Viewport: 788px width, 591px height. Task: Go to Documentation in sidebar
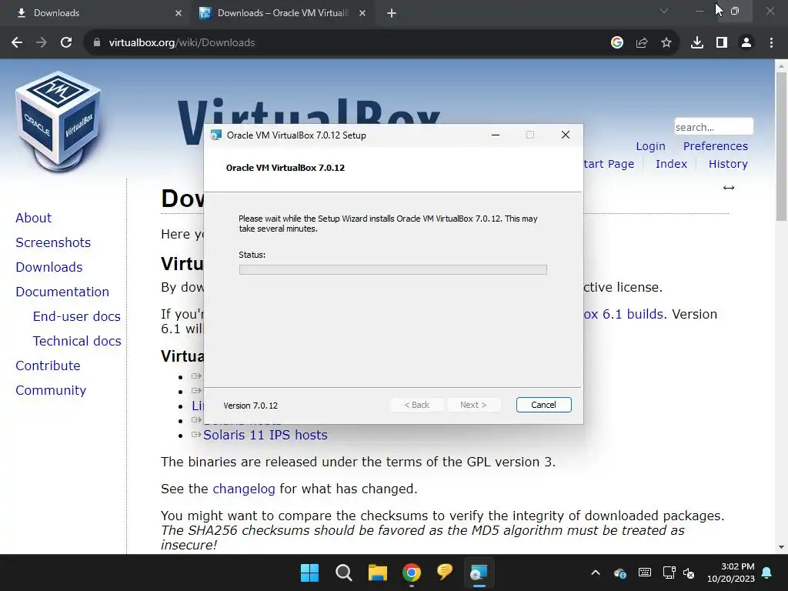[x=62, y=292]
